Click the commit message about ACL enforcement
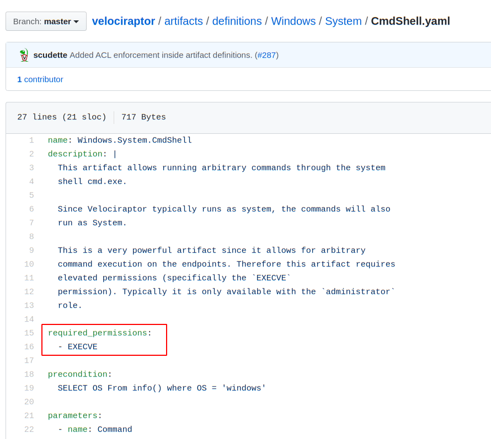This screenshot has width=491, height=439. coord(161,55)
